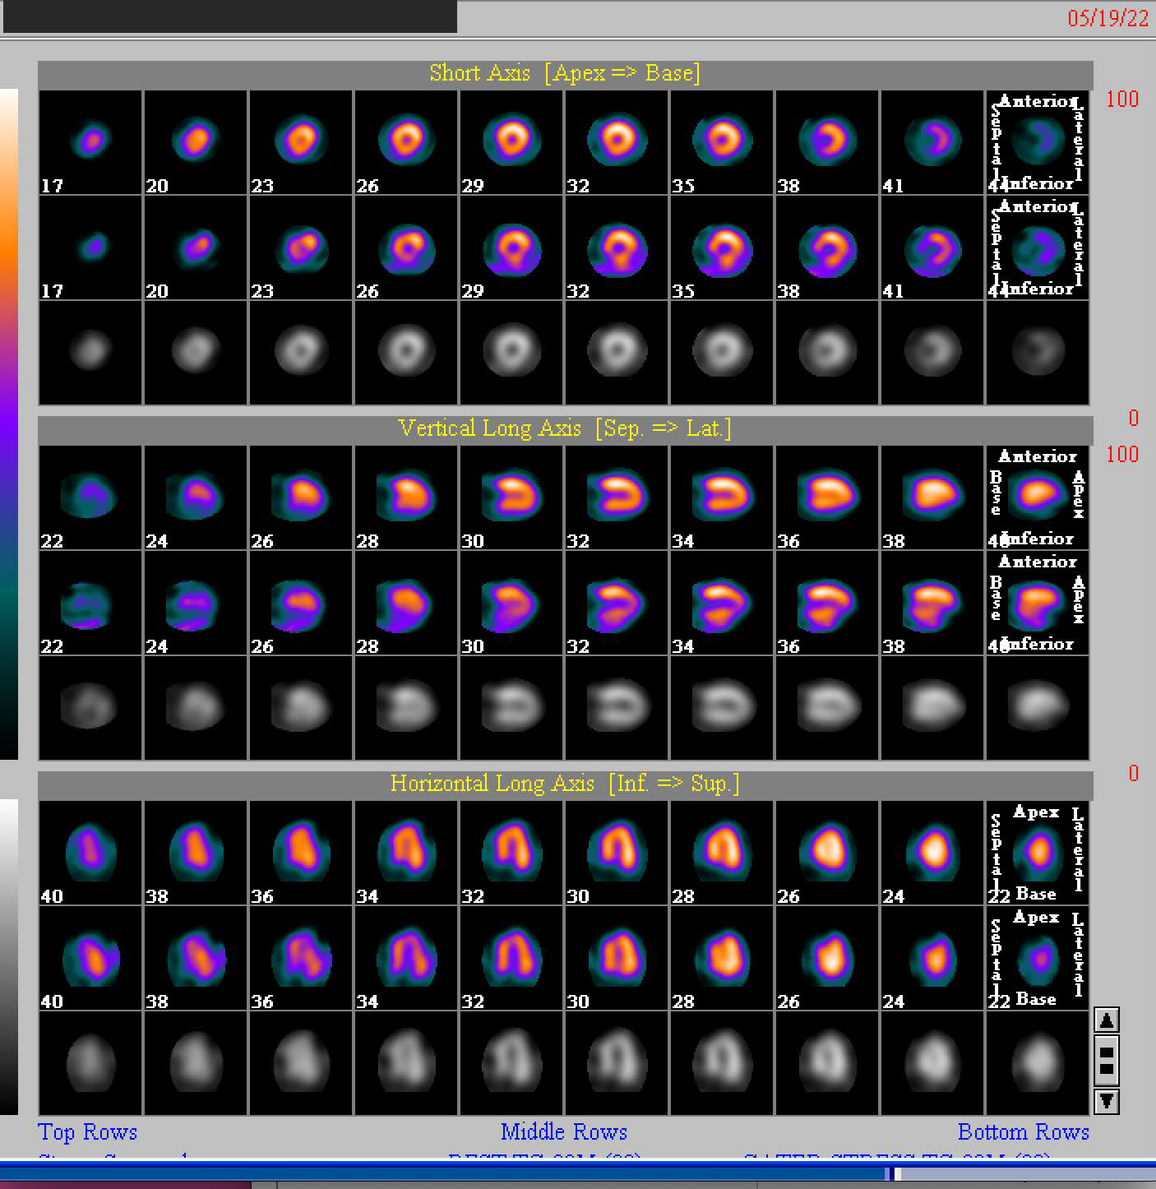Screen dimensions: 1156x1189
Task: Select short axis slice 29 in top row
Action: click(x=511, y=142)
